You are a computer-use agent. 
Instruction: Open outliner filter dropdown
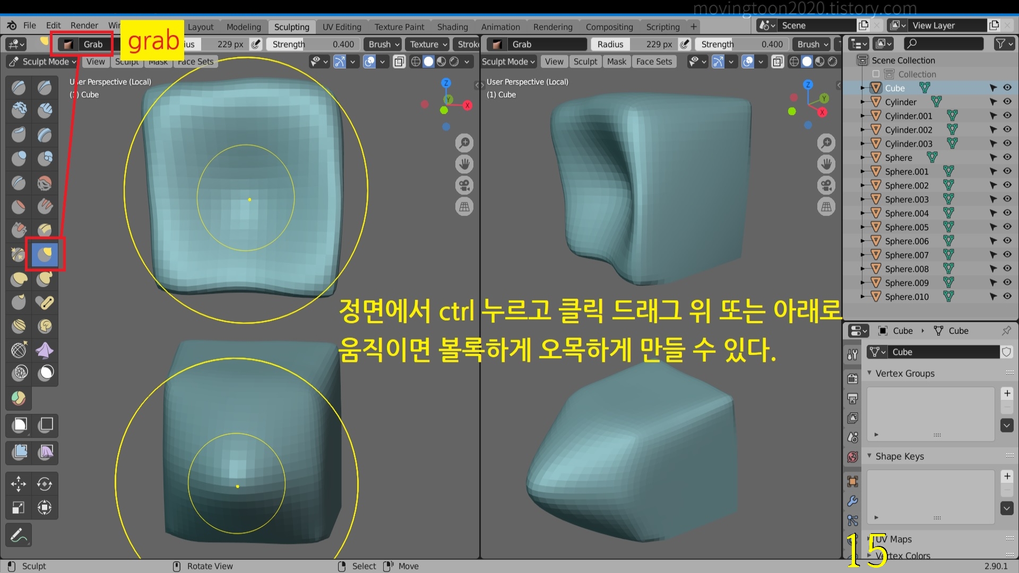(1005, 44)
